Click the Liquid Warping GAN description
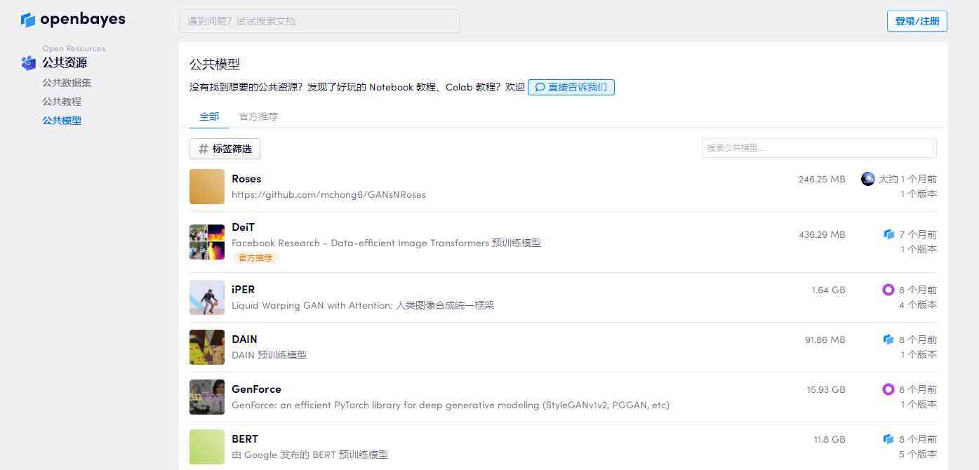The width and height of the screenshot is (979, 470). click(363, 305)
